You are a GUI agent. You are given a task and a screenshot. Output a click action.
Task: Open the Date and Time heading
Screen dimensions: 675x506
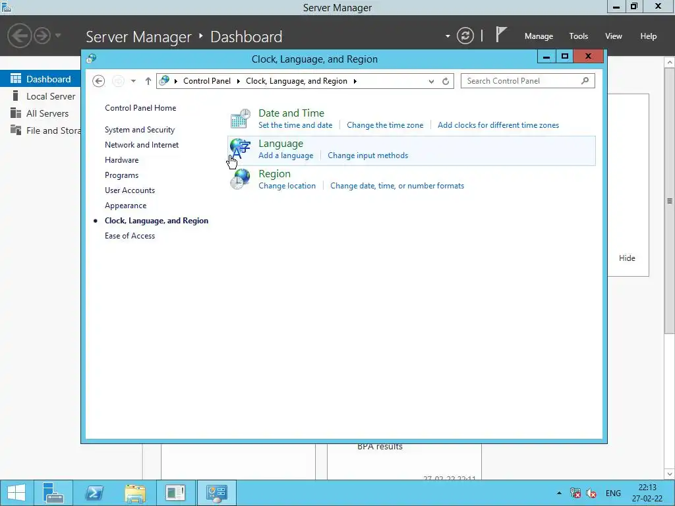(x=291, y=113)
